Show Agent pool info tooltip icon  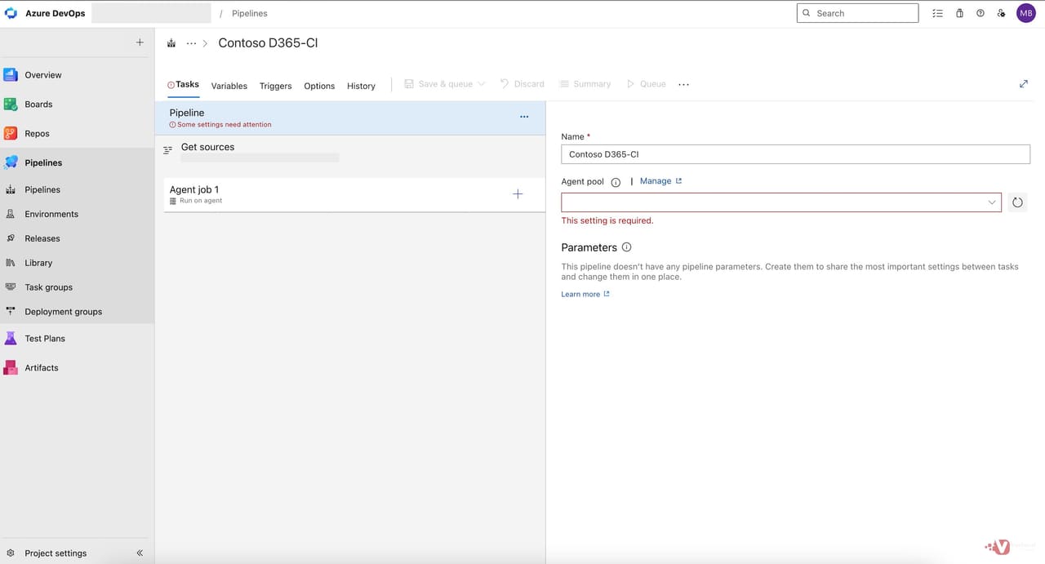616,182
